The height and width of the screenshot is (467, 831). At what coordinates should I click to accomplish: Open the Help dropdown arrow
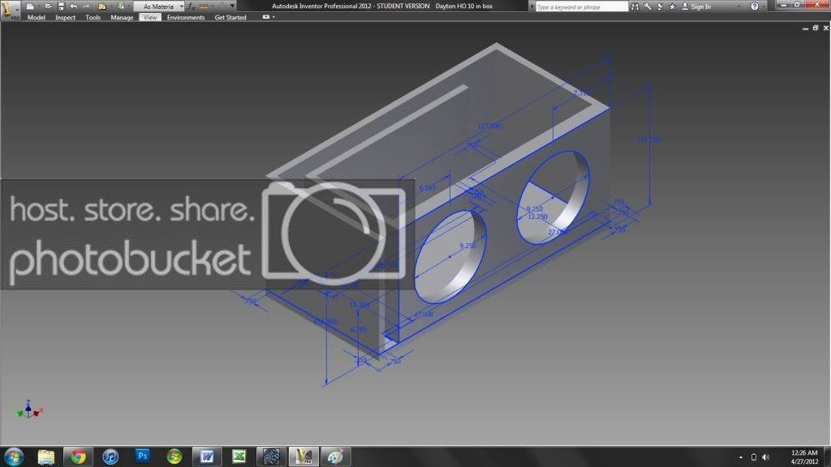(x=763, y=6)
